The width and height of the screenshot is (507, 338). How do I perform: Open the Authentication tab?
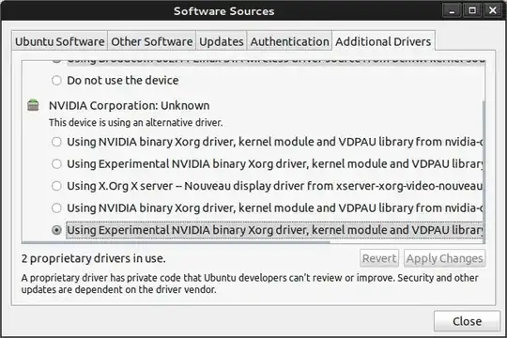tap(289, 41)
